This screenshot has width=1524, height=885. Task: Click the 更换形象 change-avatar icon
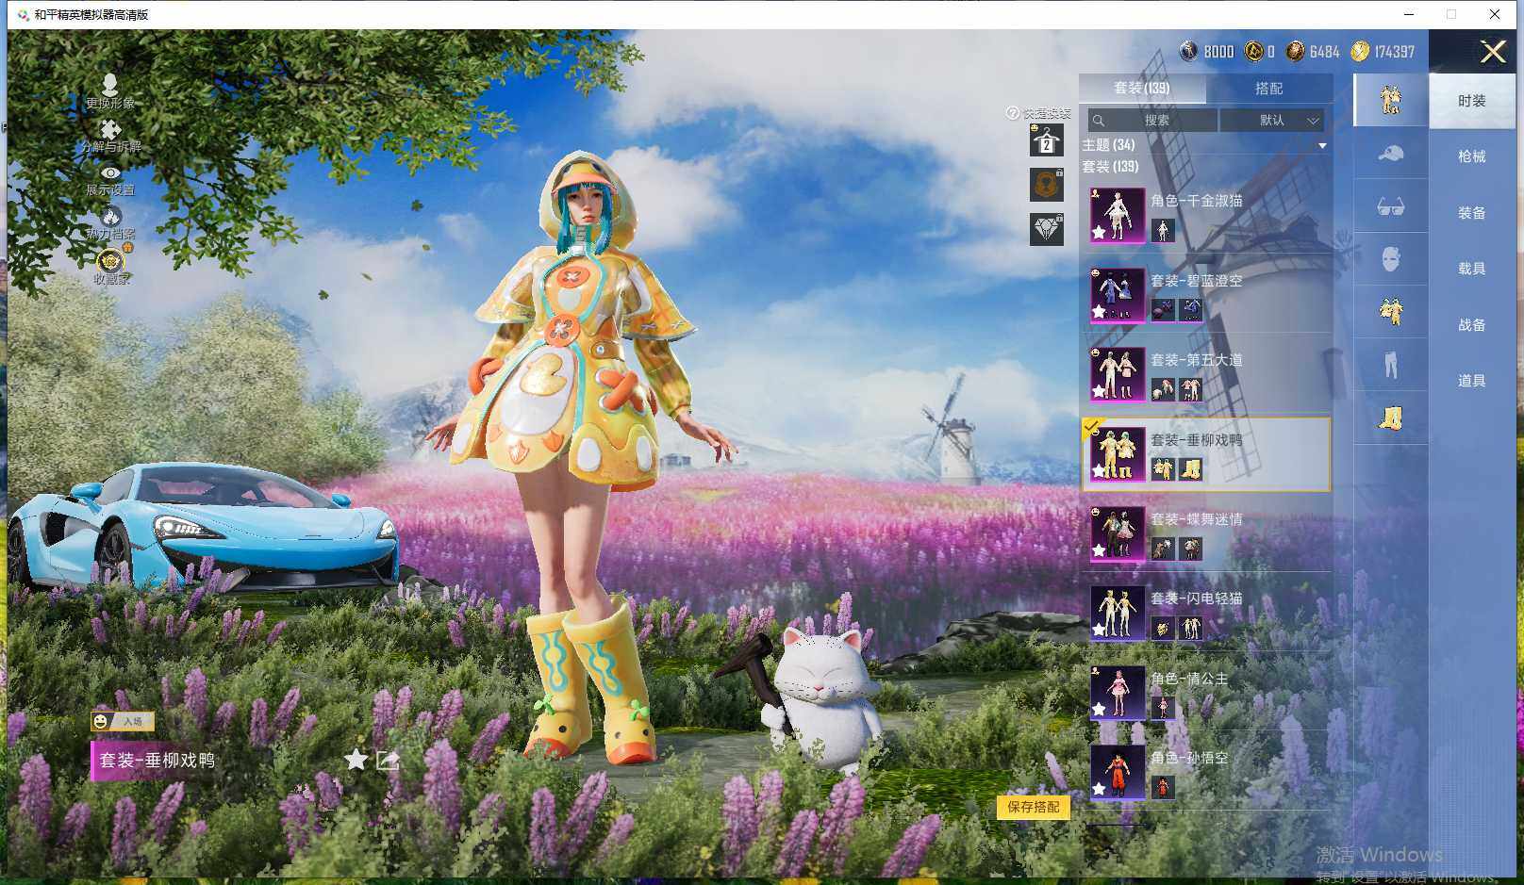coord(109,86)
